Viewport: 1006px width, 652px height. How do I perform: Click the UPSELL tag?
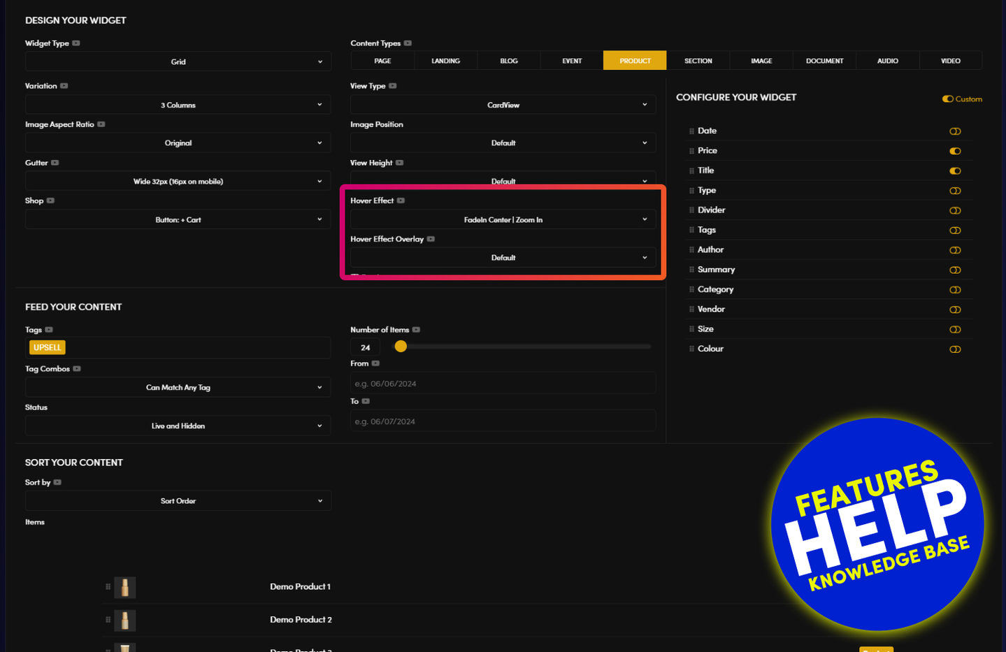click(48, 347)
